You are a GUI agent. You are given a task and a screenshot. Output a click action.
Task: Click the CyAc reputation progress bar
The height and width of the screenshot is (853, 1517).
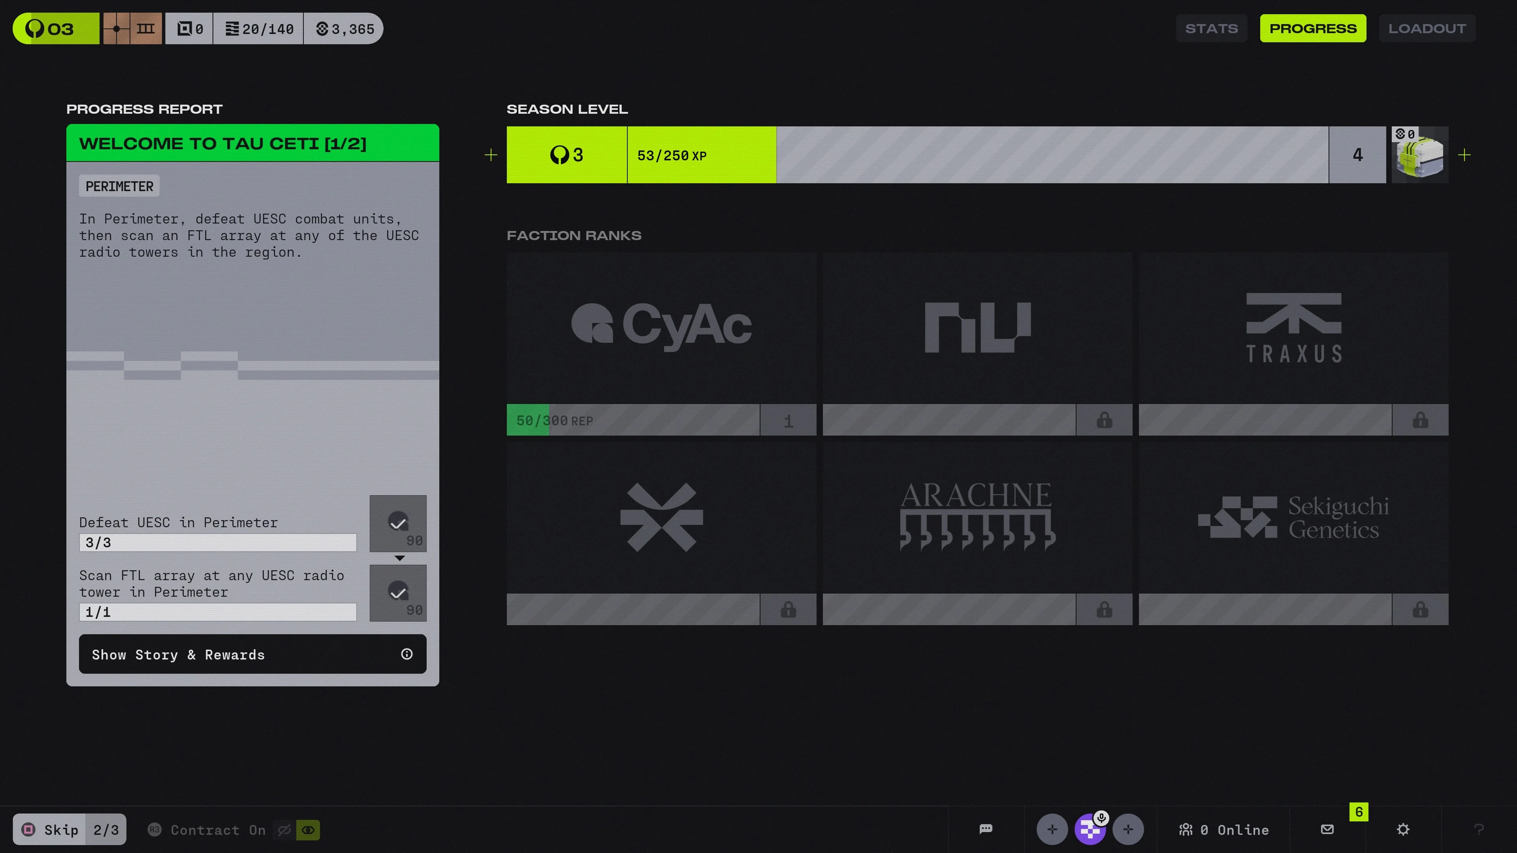tap(632, 420)
